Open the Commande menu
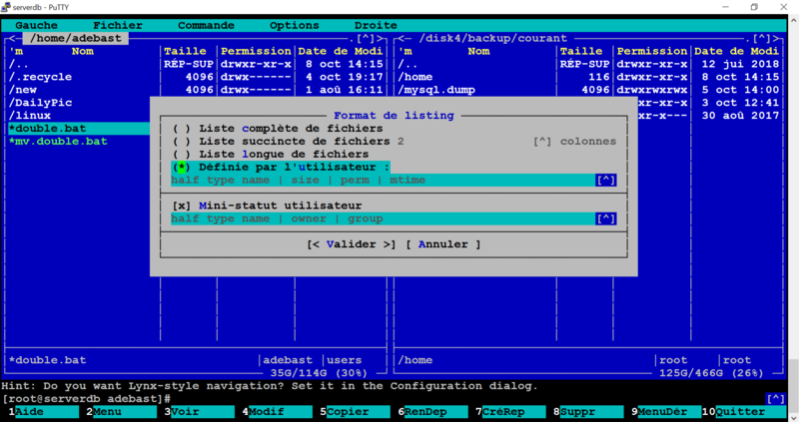The height and width of the screenshot is (422, 799). tap(206, 26)
